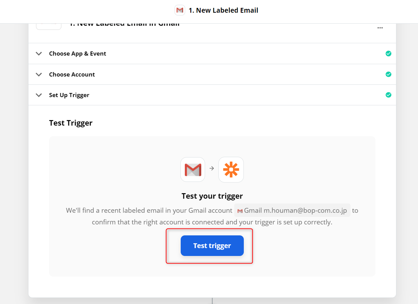Click the "Test Trigger" section heading
Screen dimensions: 418x304
pos(71,123)
